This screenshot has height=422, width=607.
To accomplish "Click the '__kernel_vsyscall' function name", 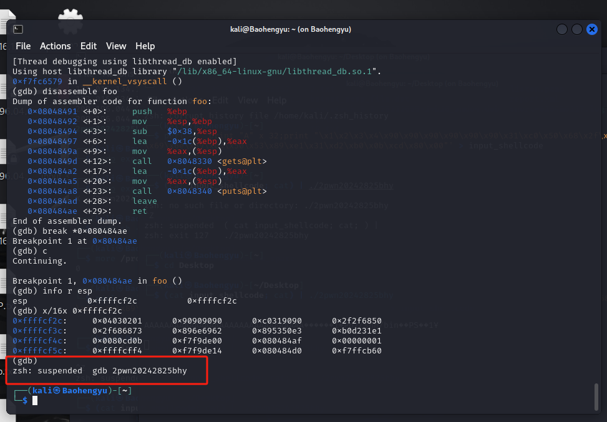I will coord(124,82).
